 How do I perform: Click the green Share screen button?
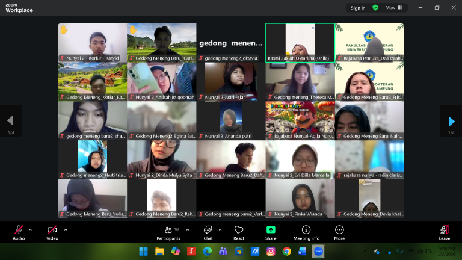click(x=271, y=232)
